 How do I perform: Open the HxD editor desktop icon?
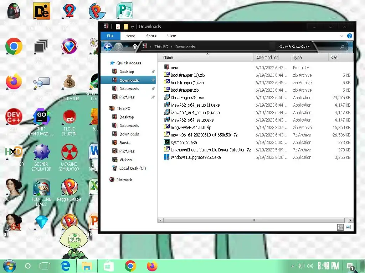(x=14, y=152)
